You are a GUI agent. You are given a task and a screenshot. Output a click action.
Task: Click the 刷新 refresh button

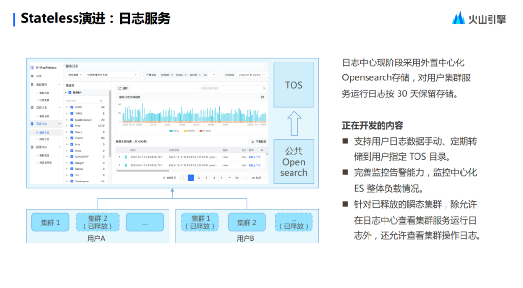[123, 88]
